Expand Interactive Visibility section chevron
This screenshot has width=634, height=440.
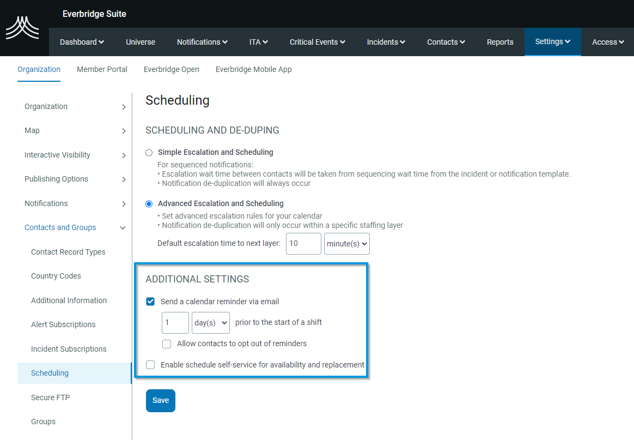[x=124, y=155]
